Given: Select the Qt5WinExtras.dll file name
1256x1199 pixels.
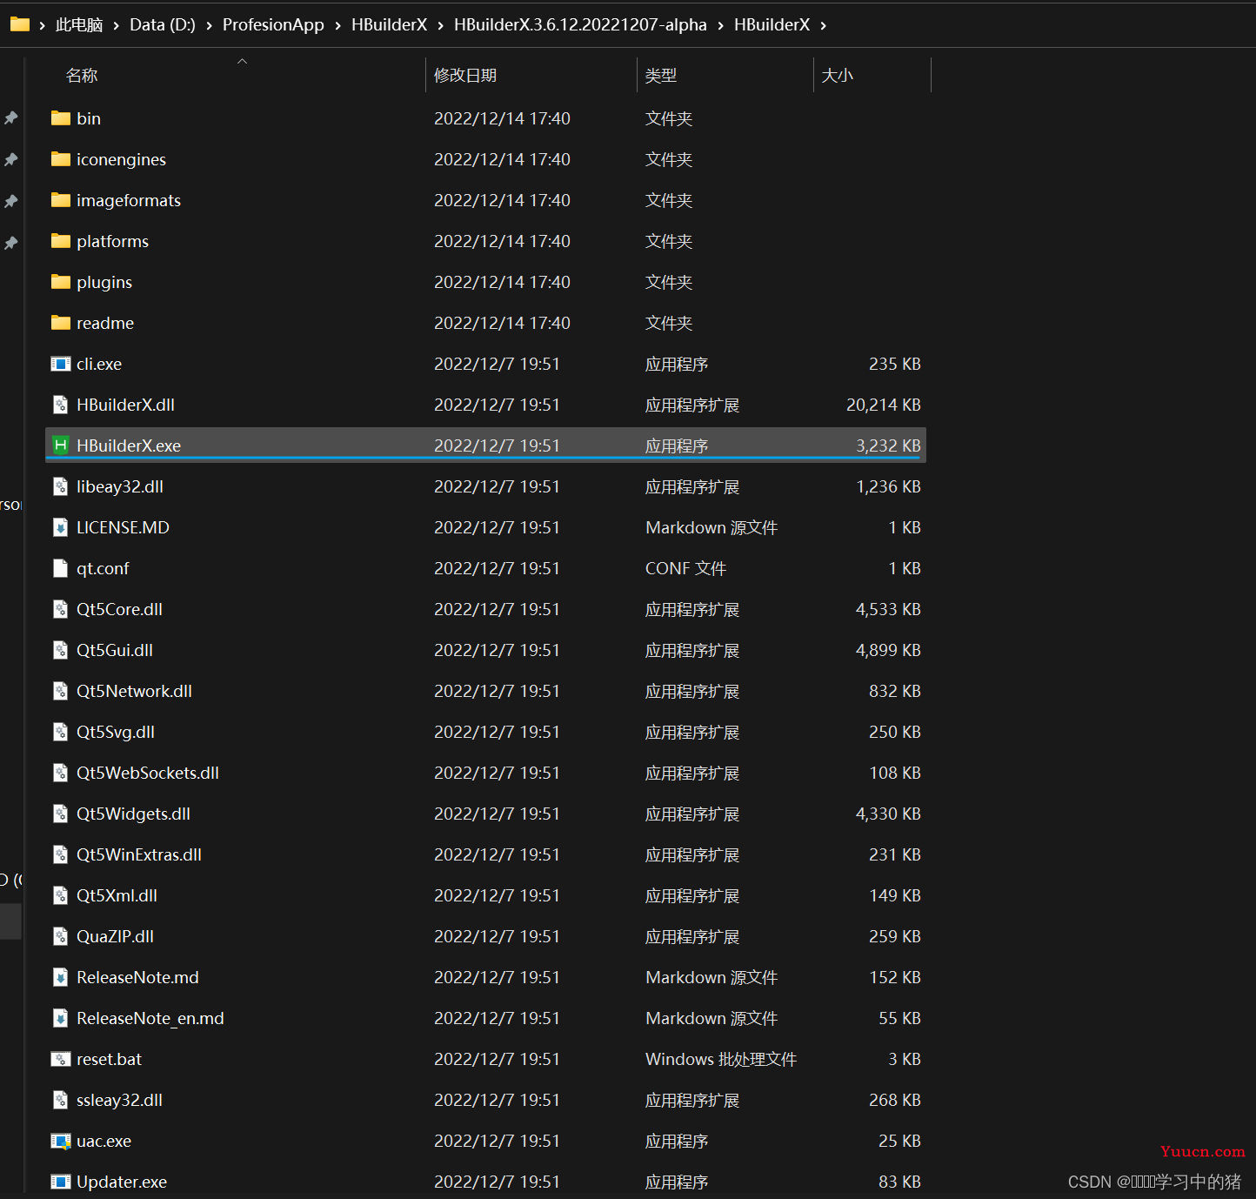Looking at the screenshot, I should pos(139,854).
